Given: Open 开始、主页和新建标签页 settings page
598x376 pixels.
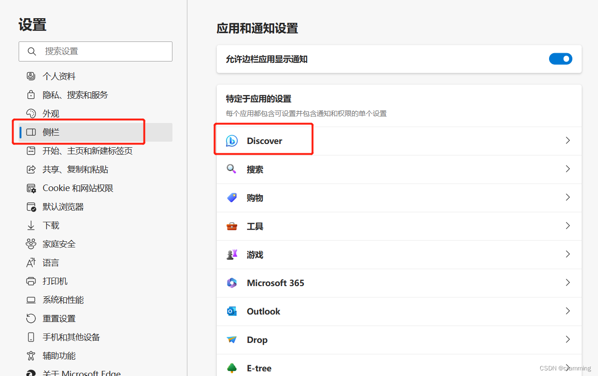Looking at the screenshot, I should coord(96,150).
